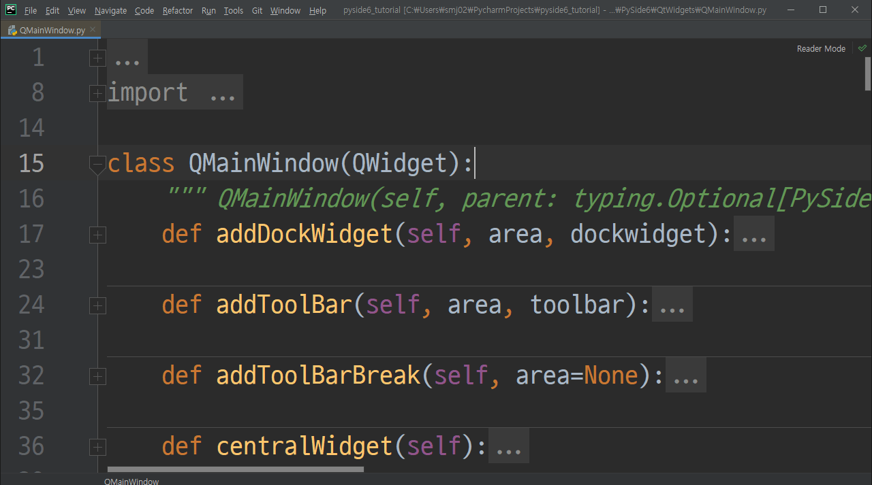Click the addToolBarBreak method name
The image size is (872, 485).
318,375
